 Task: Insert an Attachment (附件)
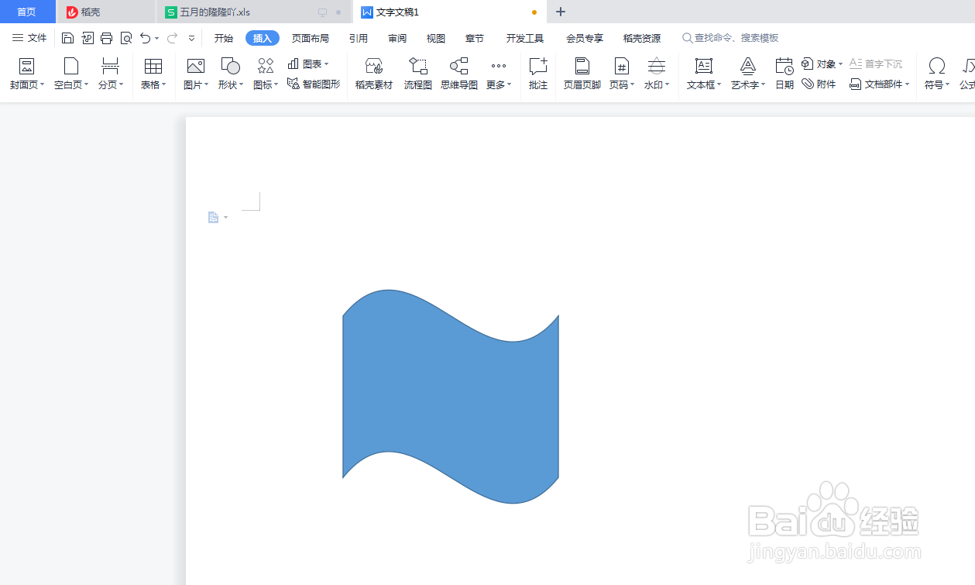(819, 84)
